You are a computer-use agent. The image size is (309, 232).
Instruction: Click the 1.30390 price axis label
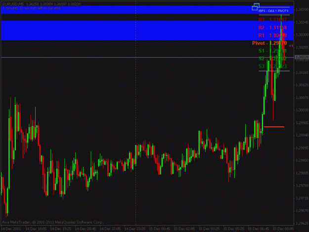click(302, 9)
